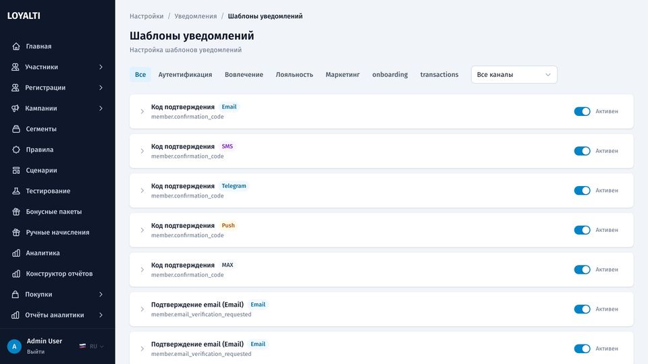The image size is (648, 364).
Task: Switch to the onboarding tab
Action: (389, 75)
